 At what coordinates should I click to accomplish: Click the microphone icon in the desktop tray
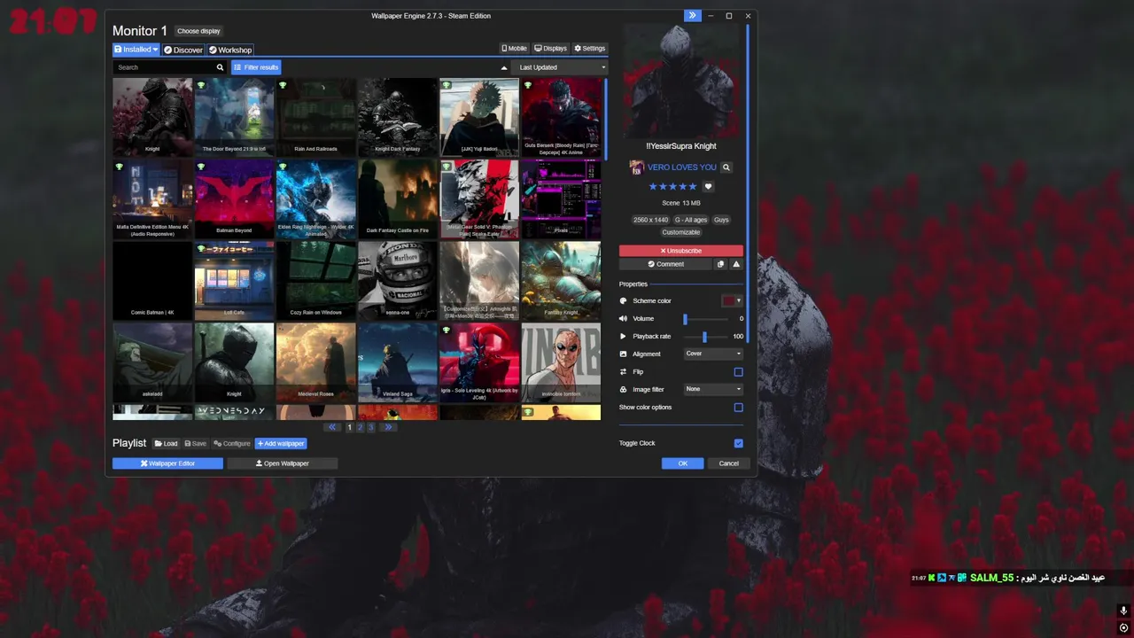click(1123, 611)
